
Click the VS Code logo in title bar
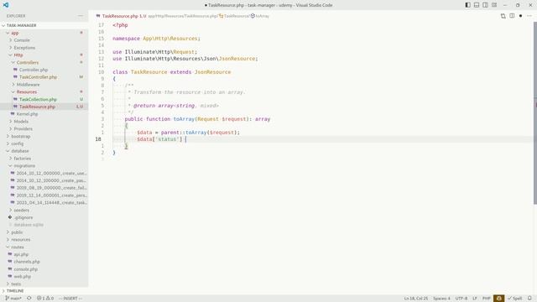(x=6, y=5)
